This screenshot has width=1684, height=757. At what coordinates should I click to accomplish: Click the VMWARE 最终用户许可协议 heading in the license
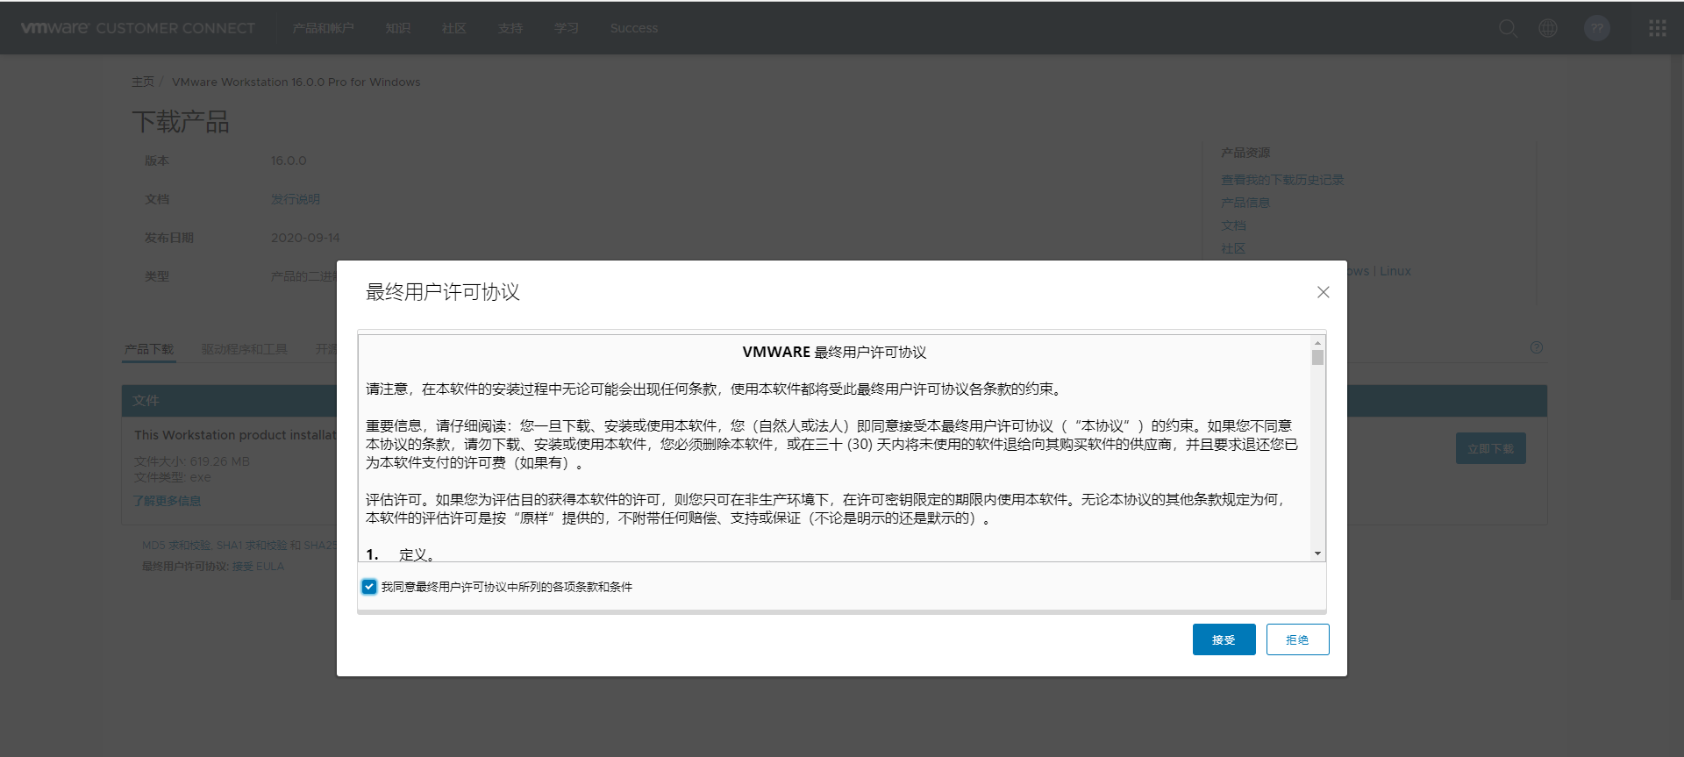coord(834,352)
